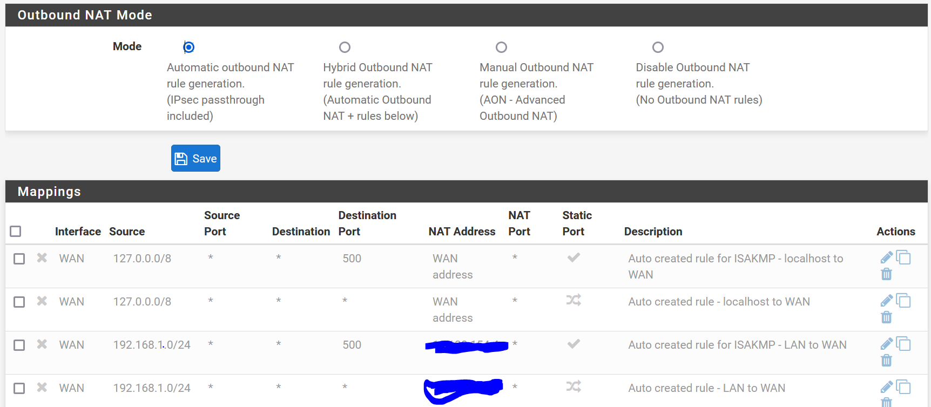Copy the ISAKMP localhost to WAN rule
This screenshot has width=931, height=407.
[x=903, y=257]
